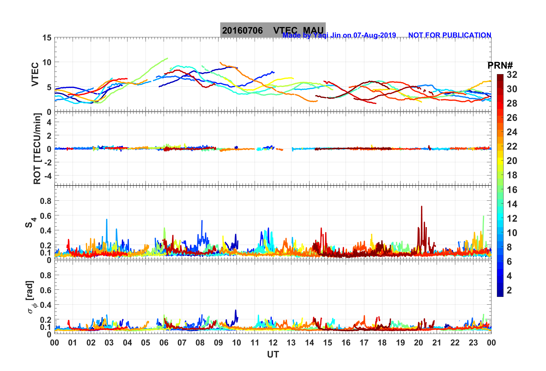Click x-axis tick label '15'
Screen dimensions: 546x371
[x=328, y=343]
